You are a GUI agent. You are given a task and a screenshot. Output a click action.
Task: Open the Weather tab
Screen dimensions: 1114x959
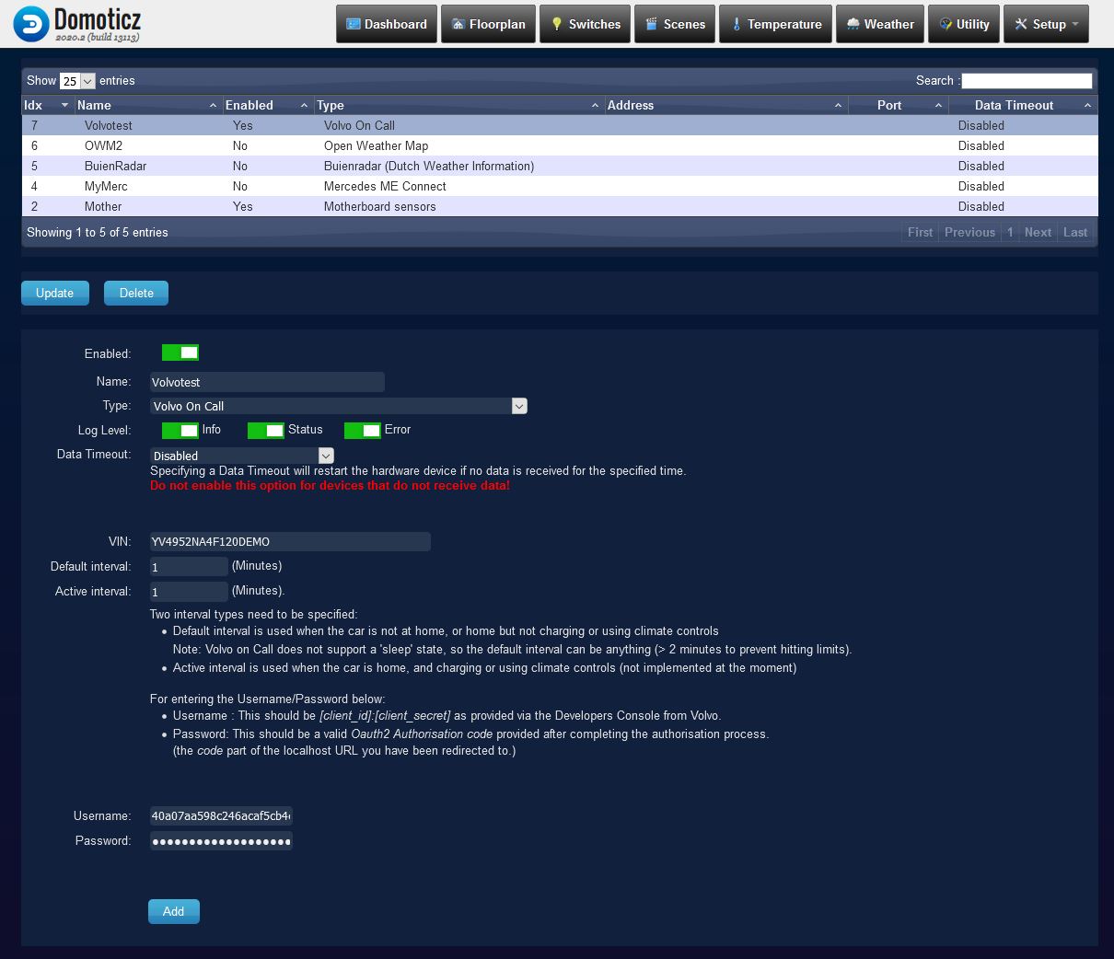tap(879, 24)
